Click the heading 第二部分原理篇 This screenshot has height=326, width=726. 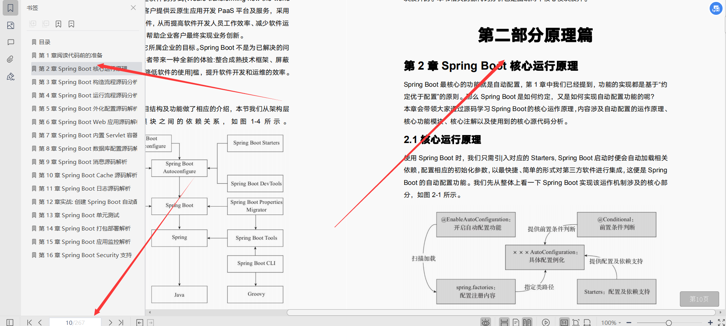coord(535,35)
